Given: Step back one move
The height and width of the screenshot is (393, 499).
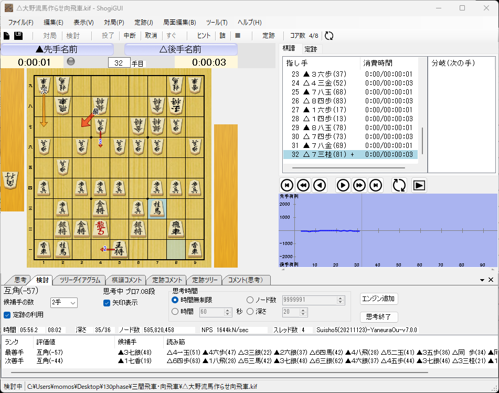Looking at the screenshot, I should tap(320, 185).
